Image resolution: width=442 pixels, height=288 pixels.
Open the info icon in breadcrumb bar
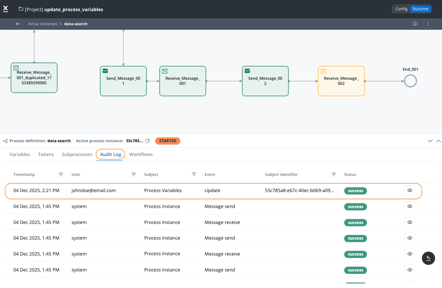[415, 24]
